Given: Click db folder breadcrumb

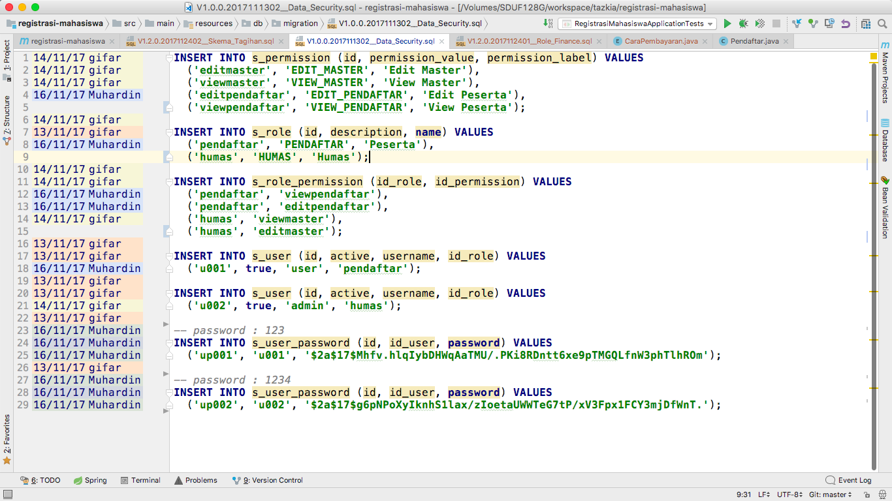Looking at the screenshot, I should 252,23.
